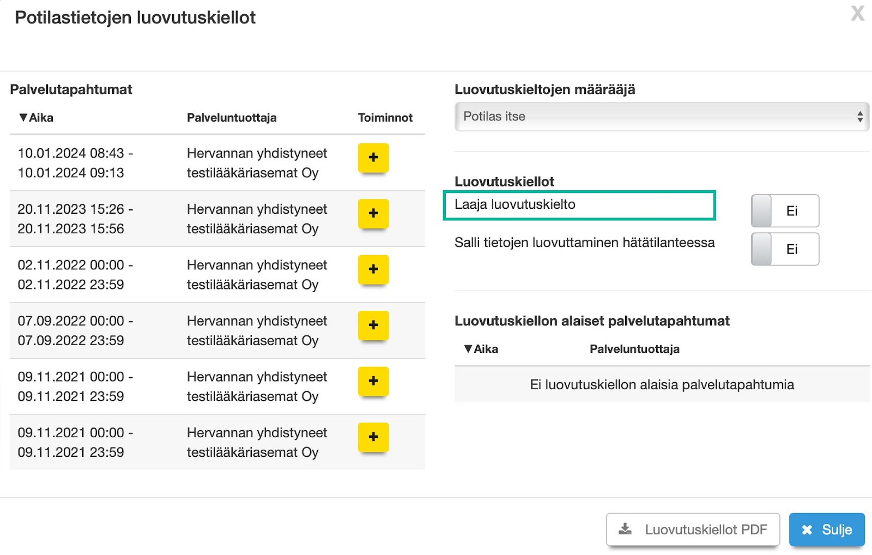Click the plus icon for the last 09.11.2021 event
872x555 pixels.
[373, 437]
